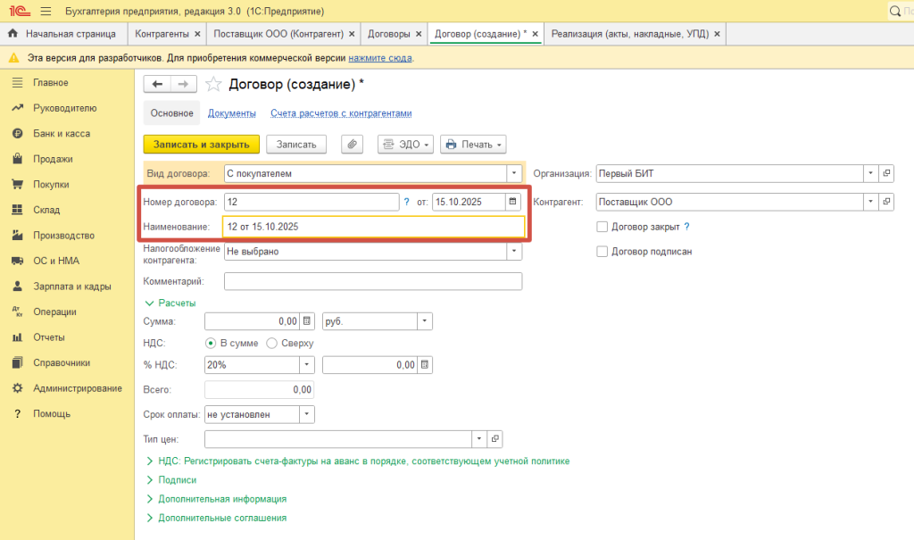Open Банк и касса section in sidebar

[61, 134]
